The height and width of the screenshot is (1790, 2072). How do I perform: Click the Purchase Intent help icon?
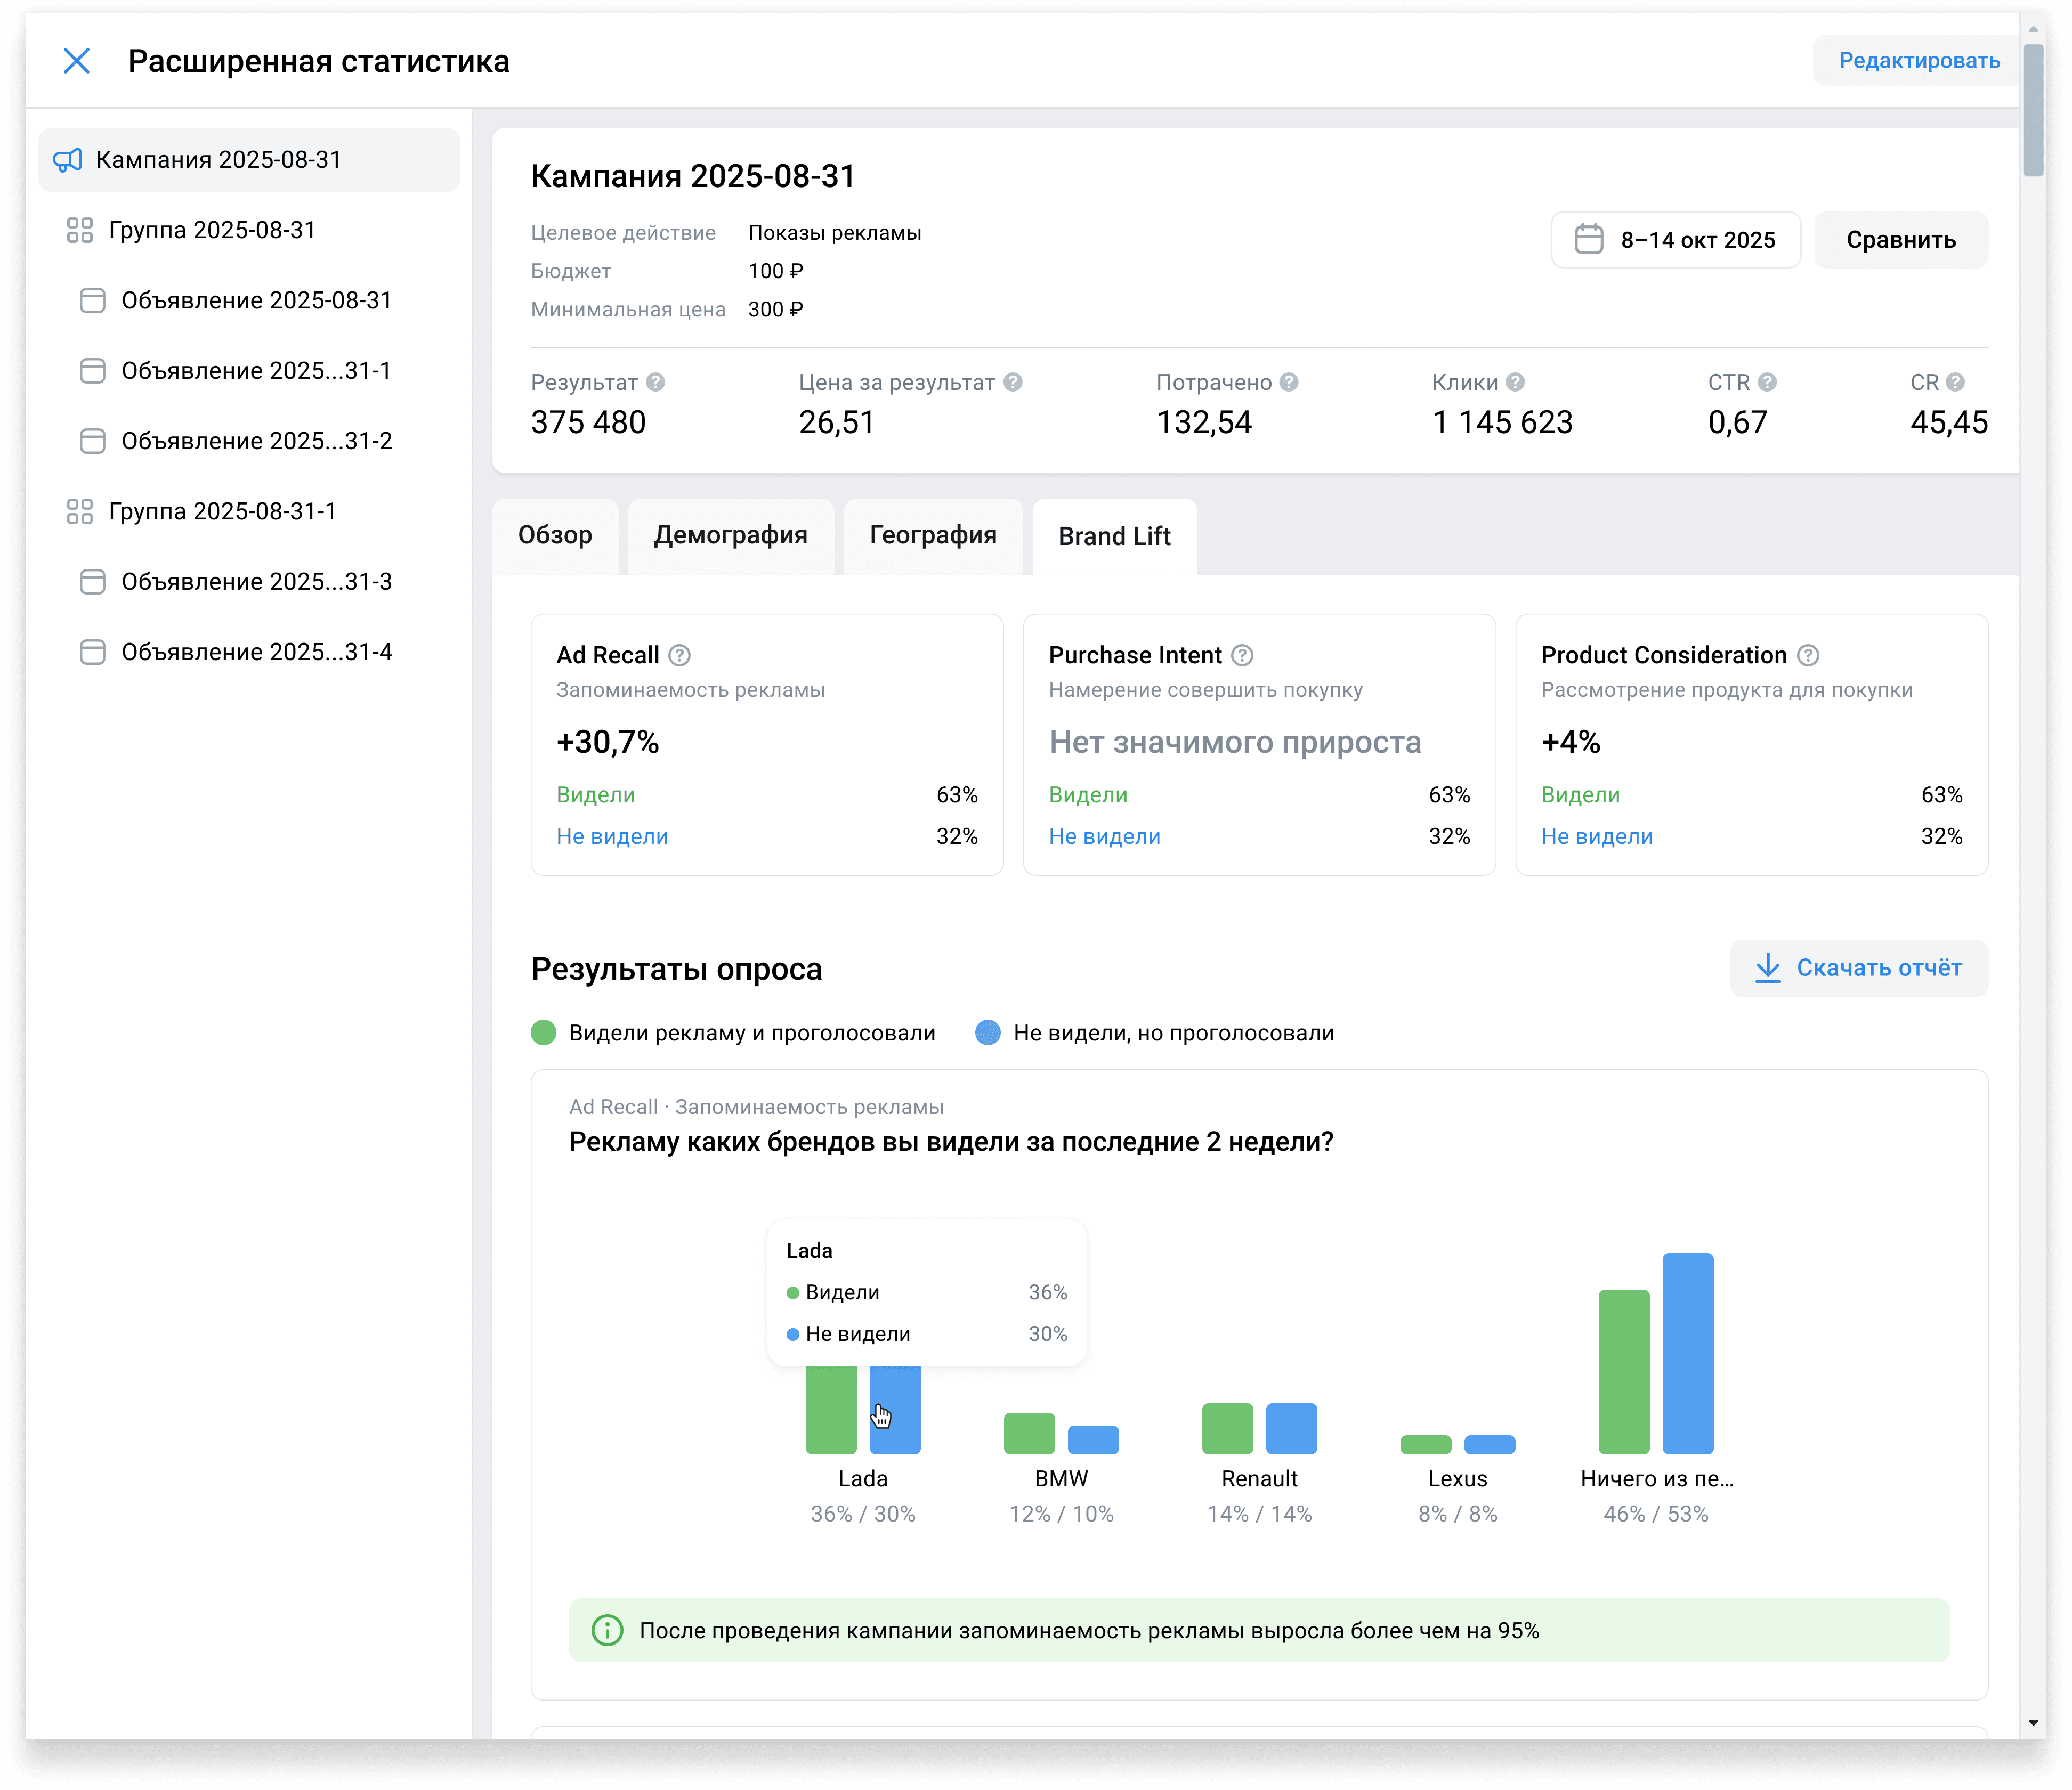point(1241,655)
